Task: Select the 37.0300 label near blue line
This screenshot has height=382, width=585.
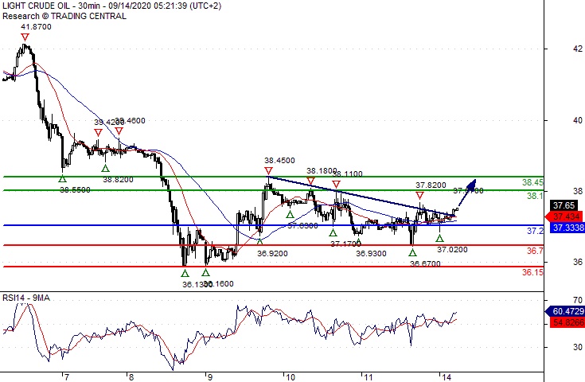Action: point(302,226)
